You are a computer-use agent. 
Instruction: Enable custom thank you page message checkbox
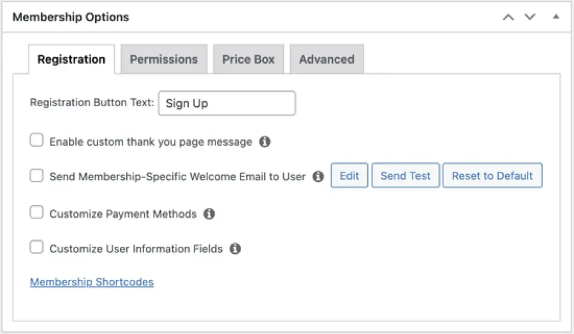coord(36,140)
